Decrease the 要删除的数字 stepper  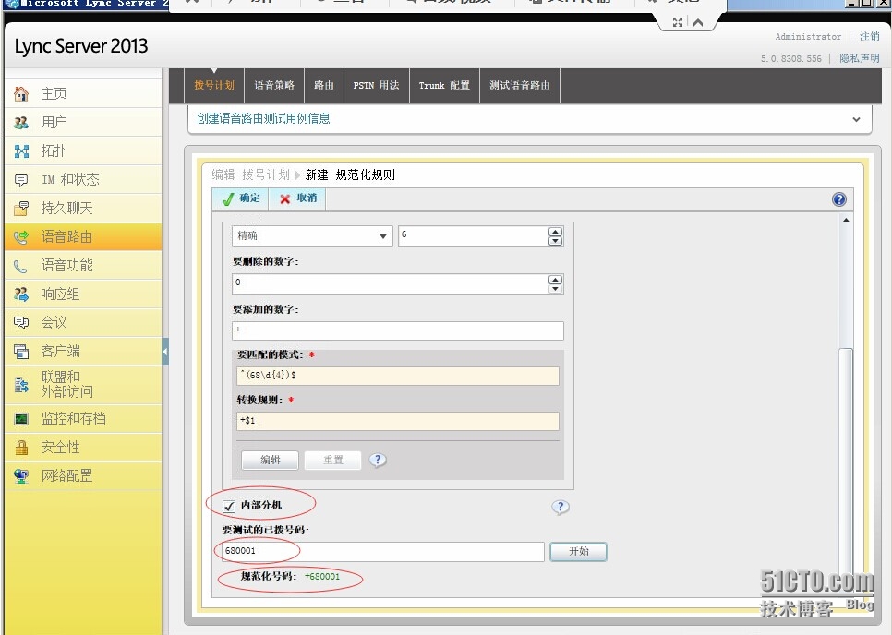[555, 289]
